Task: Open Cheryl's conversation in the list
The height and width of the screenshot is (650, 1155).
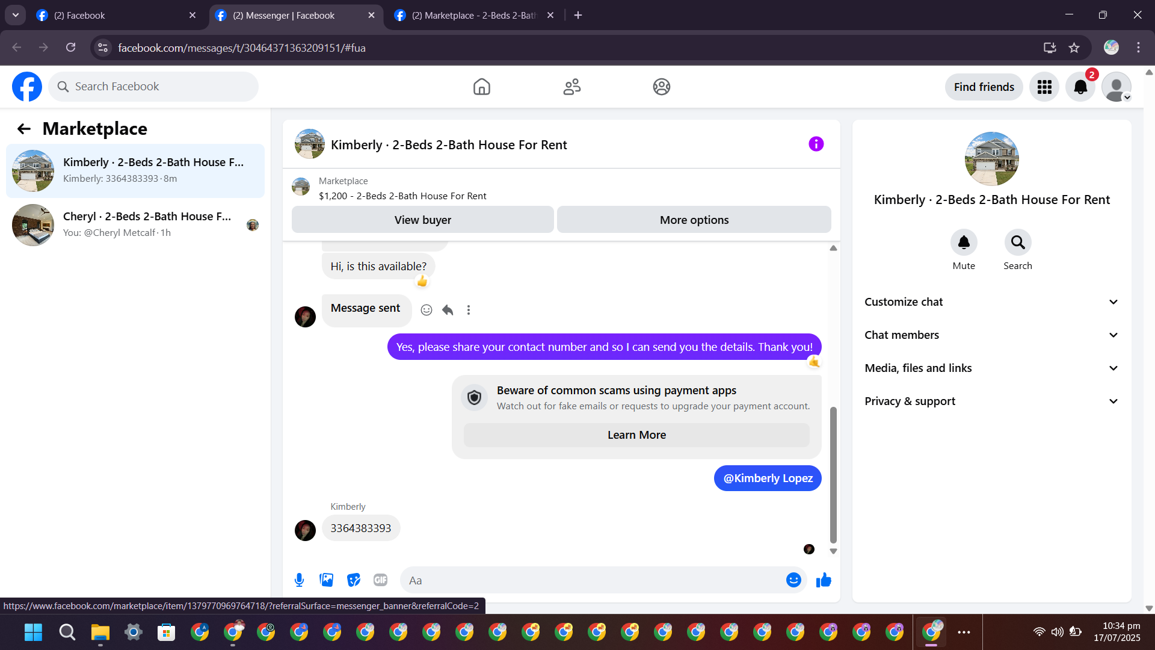Action: [x=135, y=225]
